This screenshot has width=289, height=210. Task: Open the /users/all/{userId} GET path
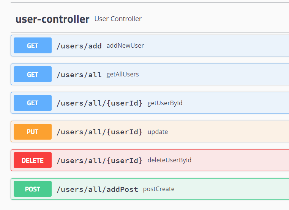click(99, 103)
